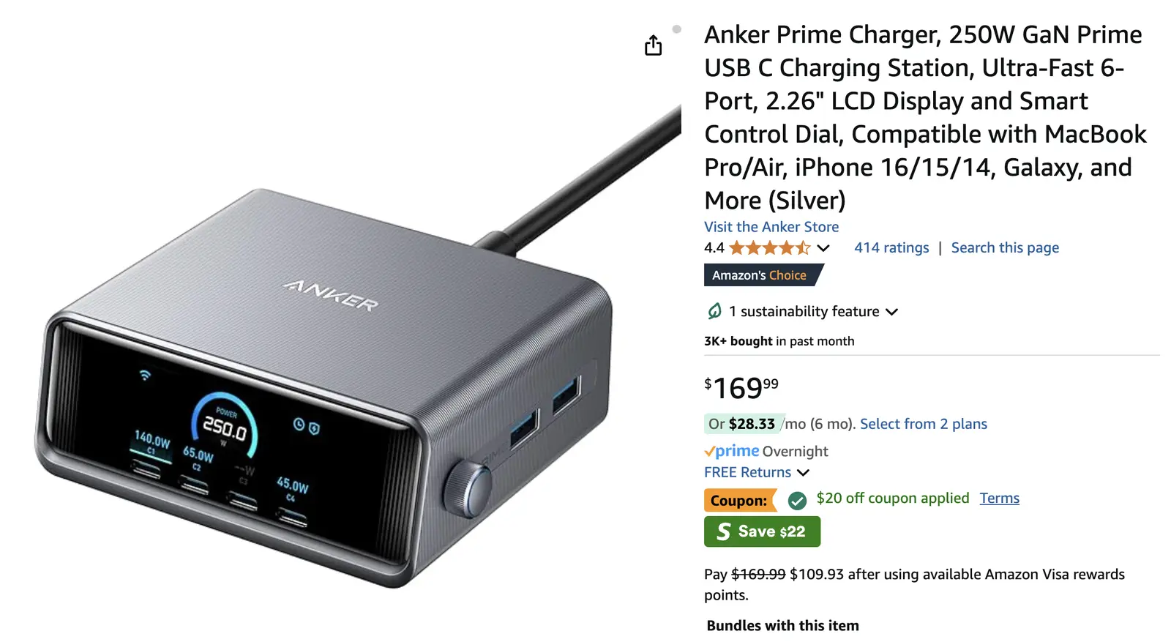Click the Save $22 button

click(x=762, y=531)
